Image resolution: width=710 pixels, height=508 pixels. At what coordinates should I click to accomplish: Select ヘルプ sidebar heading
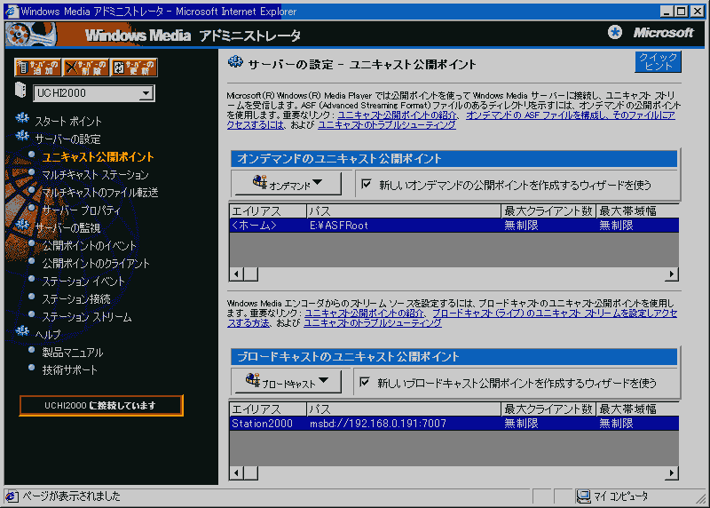(48, 335)
